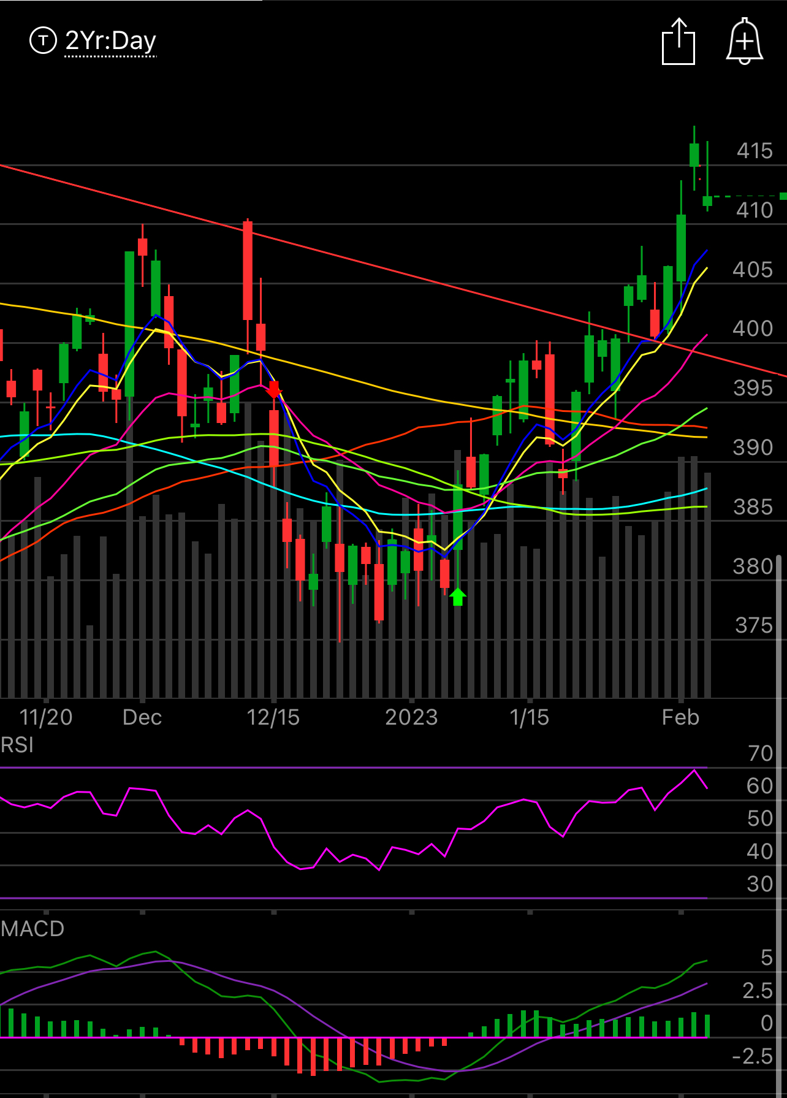Tap the 405 price axis label
Viewport: 787px width, 1098px height.
coord(753,270)
